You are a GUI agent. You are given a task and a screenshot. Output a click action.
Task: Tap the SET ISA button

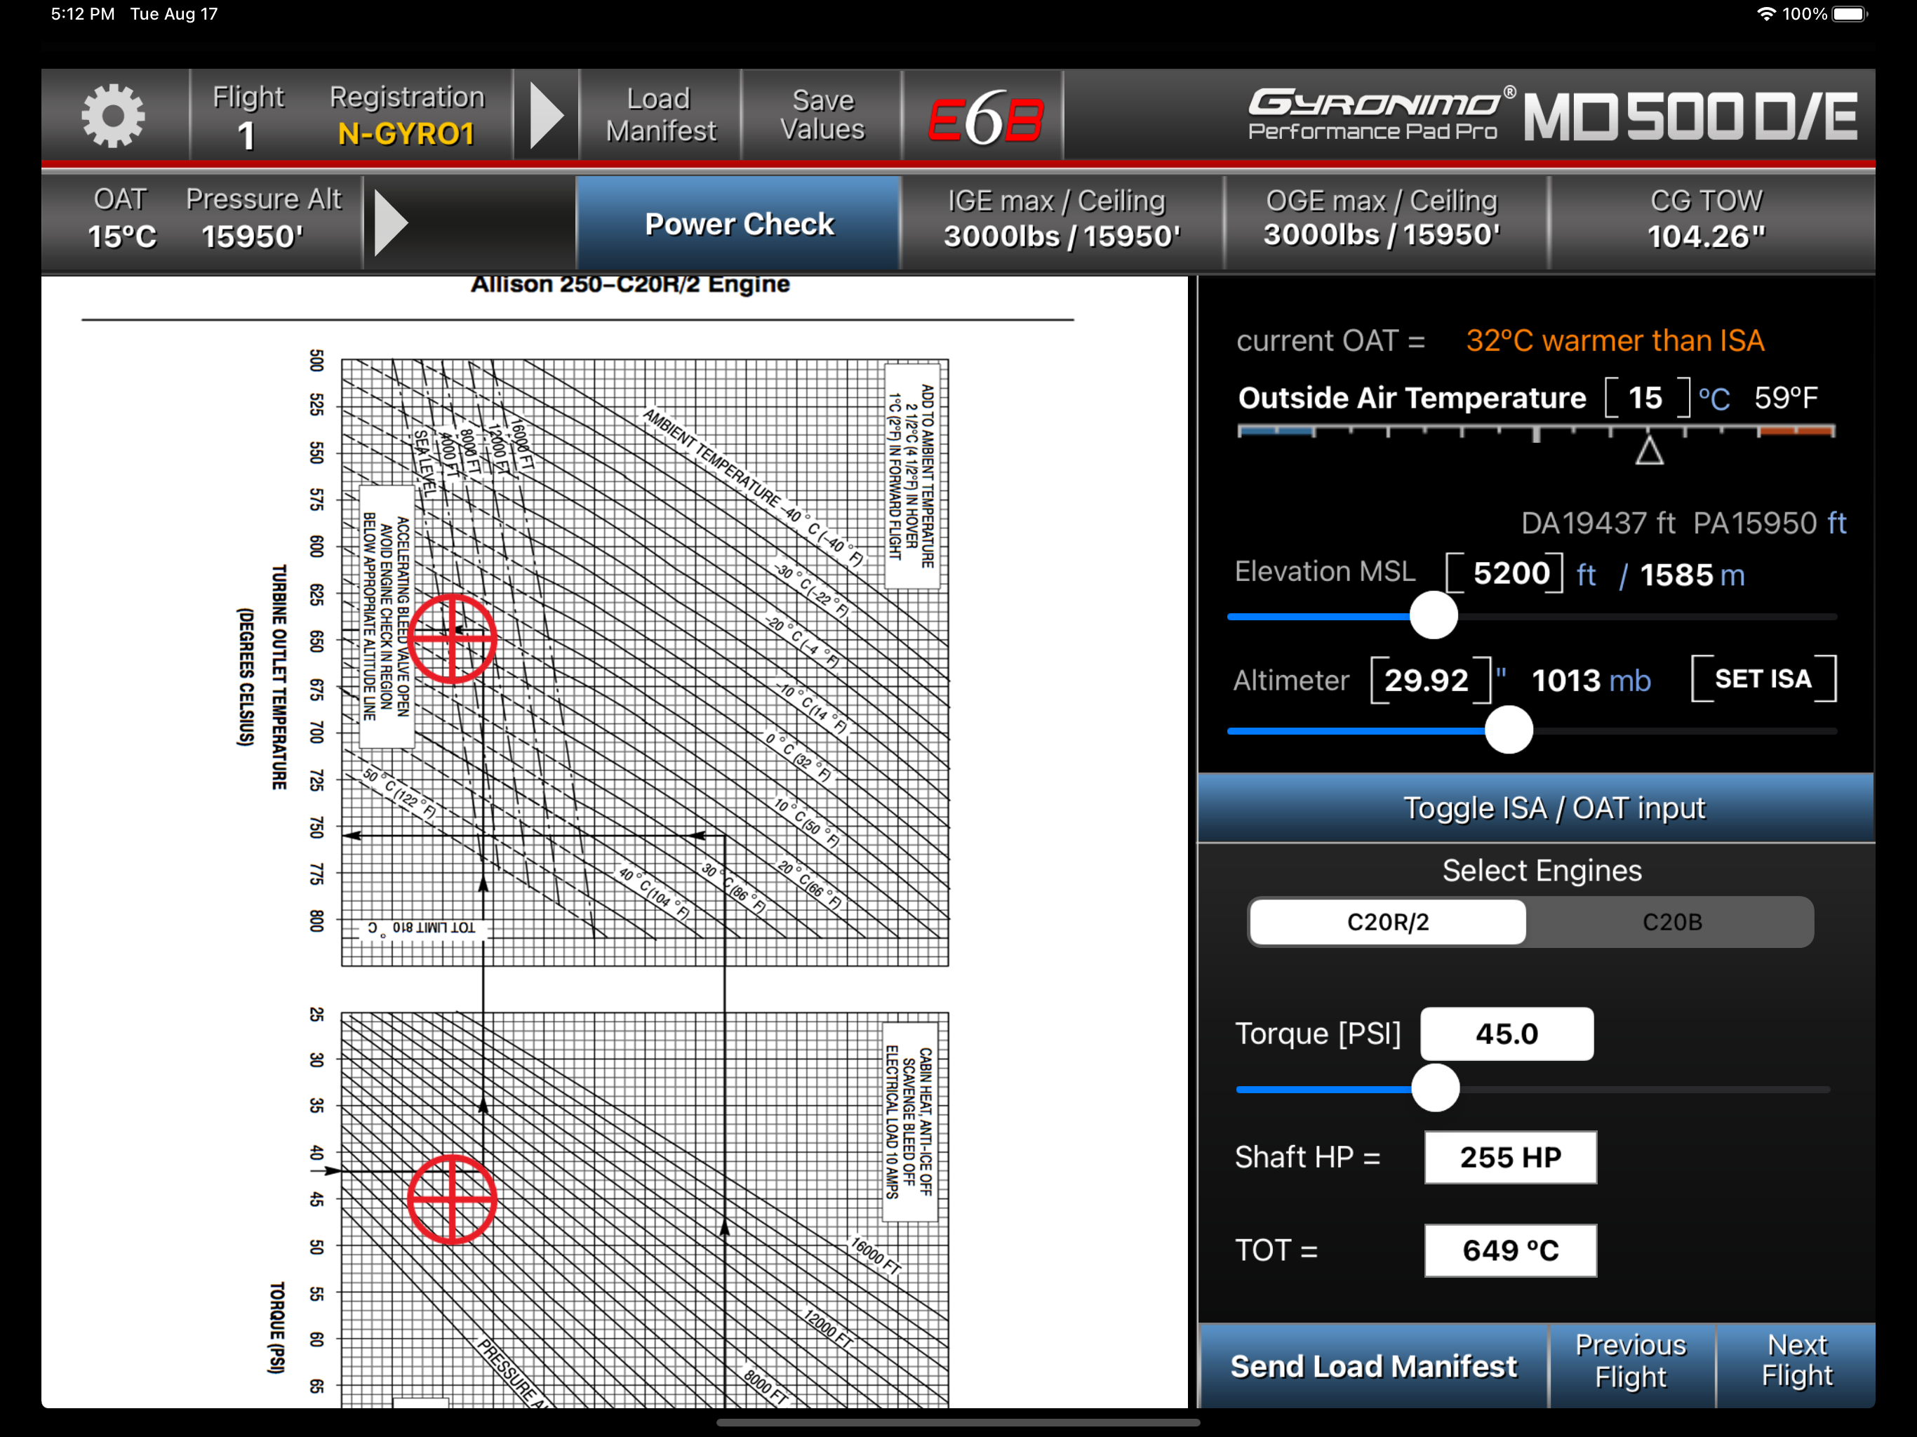[x=1763, y=679]
